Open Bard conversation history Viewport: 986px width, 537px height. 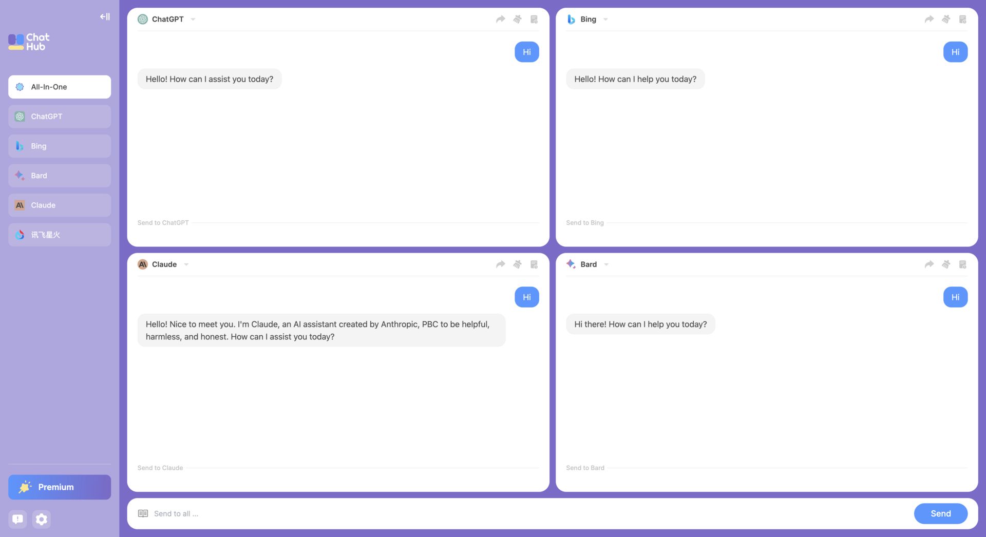click(962, 264)
